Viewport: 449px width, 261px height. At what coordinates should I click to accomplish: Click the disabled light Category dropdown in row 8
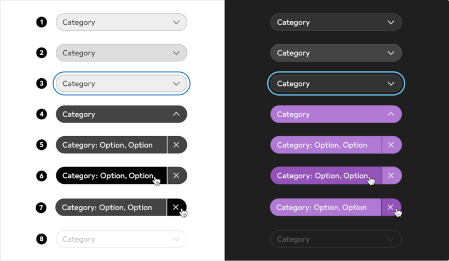[121, 239]
